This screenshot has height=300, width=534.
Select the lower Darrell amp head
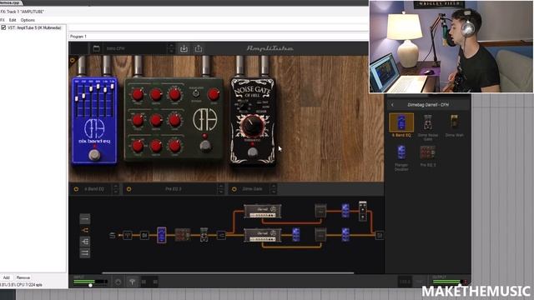(263, 235)
